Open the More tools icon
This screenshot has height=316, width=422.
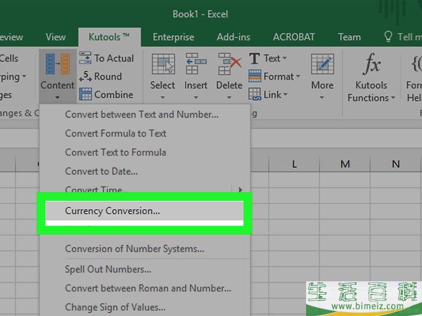coord(322,64)
